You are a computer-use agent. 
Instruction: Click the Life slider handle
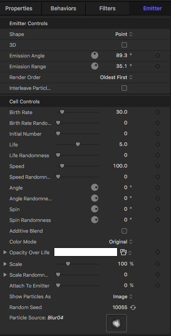(x=78, y=145)
